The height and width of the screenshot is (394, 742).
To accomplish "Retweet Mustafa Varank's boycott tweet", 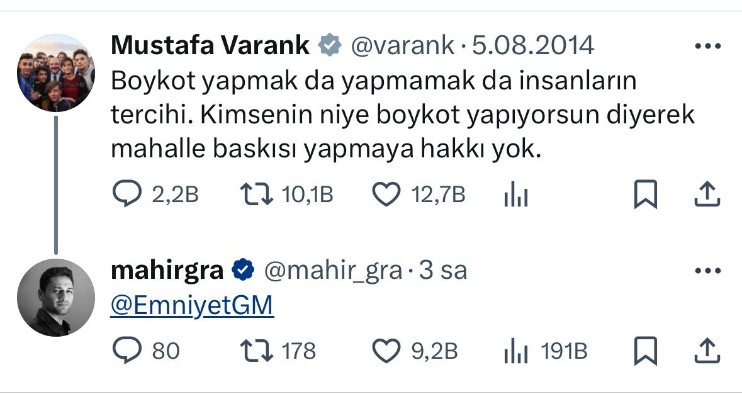I will pos(258,195).
